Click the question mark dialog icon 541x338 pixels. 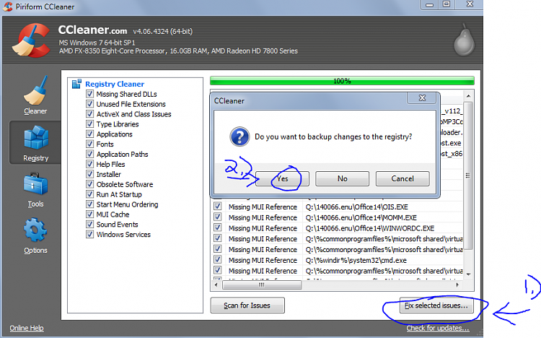[239, 136]
